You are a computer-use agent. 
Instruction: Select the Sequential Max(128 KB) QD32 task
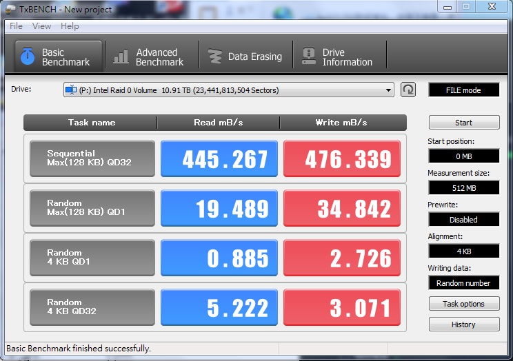pyautogui.click(x=92, y=158)
